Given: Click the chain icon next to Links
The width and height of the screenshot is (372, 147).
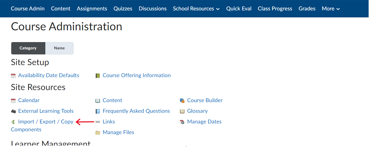Looking at the screenshot, I should (x=98, y=122).
